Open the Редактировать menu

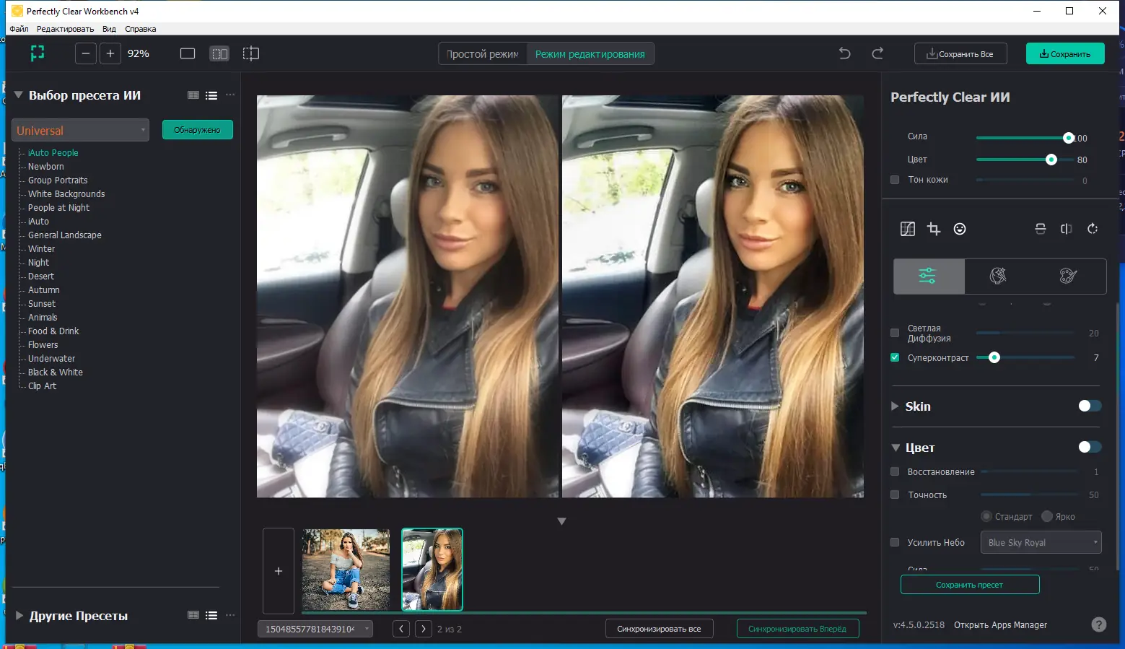(65, 29)
